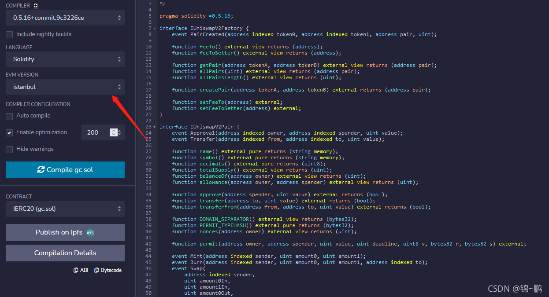Click the 'uint amount0In,' line
This screenshot has width=549, height=297.
207,281
